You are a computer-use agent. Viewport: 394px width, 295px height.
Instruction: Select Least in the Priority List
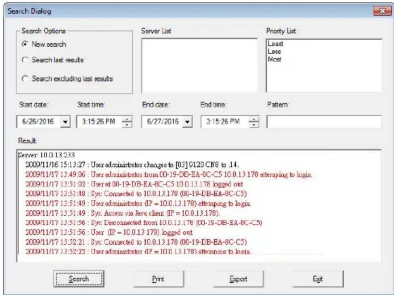(x=275, y=44)
